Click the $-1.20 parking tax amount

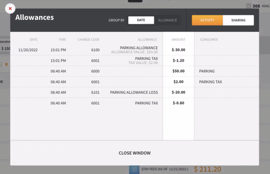pyautogui.click(x=179, y=61)
